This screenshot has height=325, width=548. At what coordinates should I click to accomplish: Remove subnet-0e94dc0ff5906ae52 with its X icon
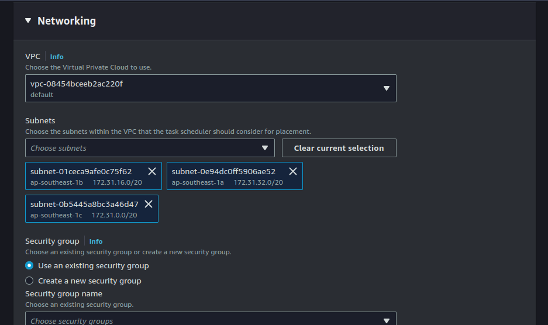coord(293,171)
